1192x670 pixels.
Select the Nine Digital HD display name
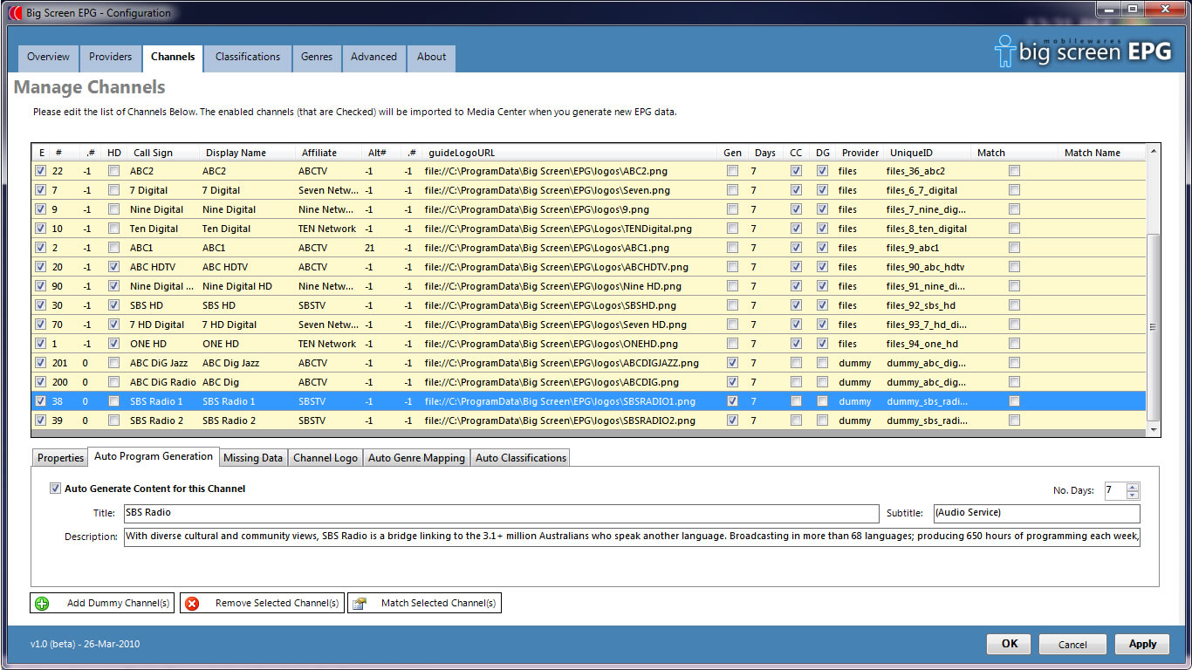click(237, 286)
